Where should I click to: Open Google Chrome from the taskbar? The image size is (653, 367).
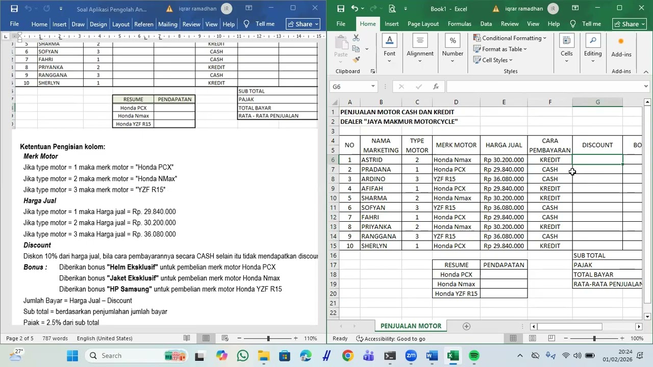click(x=347, y=356)
